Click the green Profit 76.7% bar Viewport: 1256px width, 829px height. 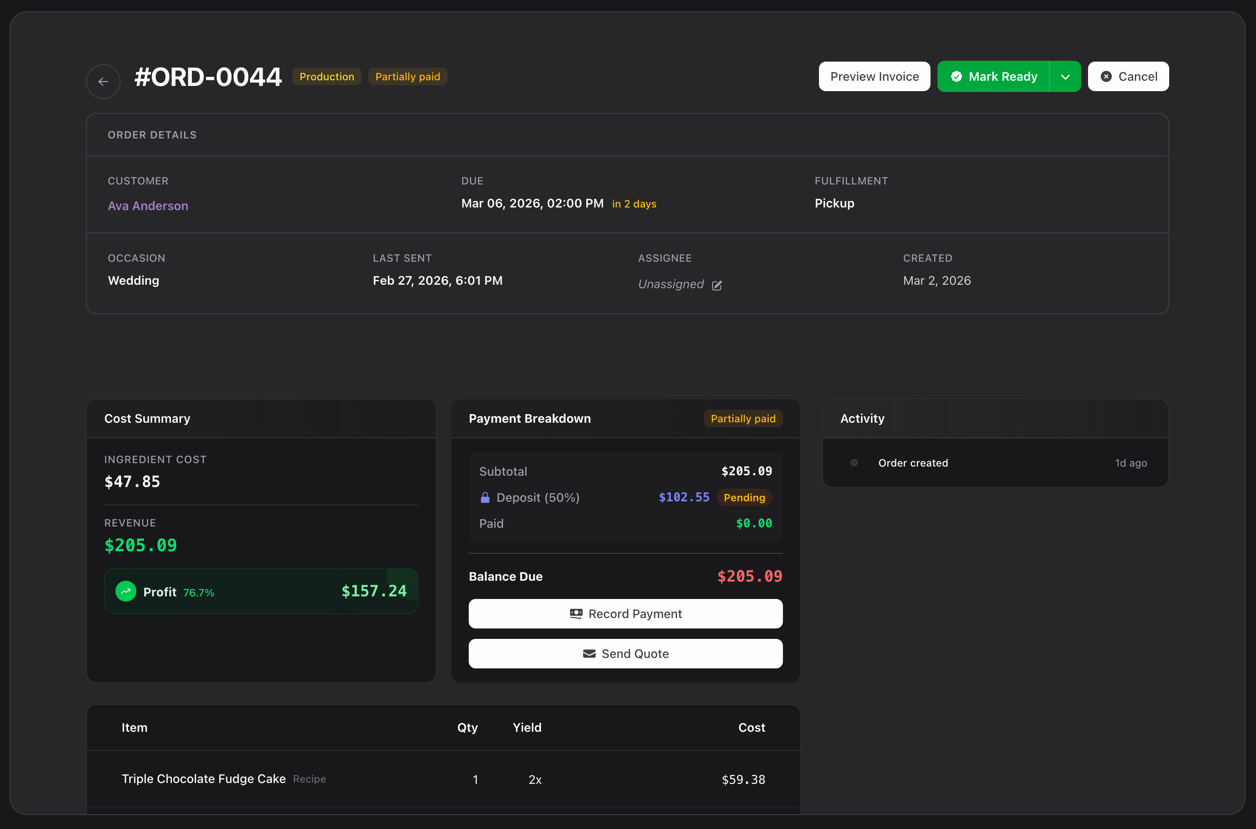tap(260, 591)
